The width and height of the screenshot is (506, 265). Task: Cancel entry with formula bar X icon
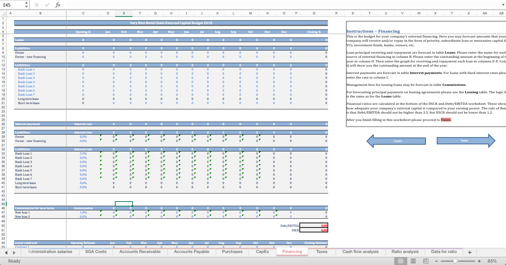37,5
